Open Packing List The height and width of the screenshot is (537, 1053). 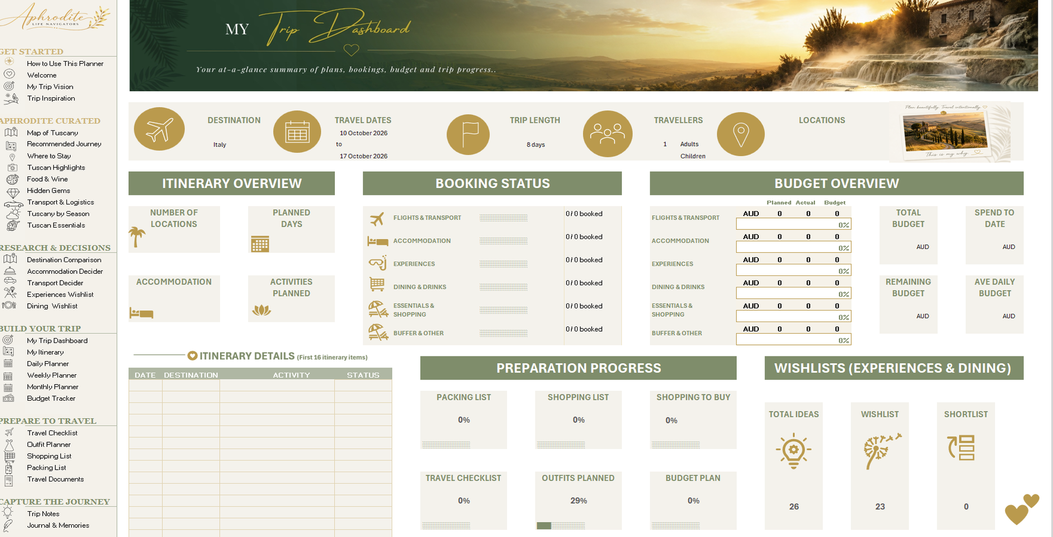pyautogui.click(x=46, y=468)
